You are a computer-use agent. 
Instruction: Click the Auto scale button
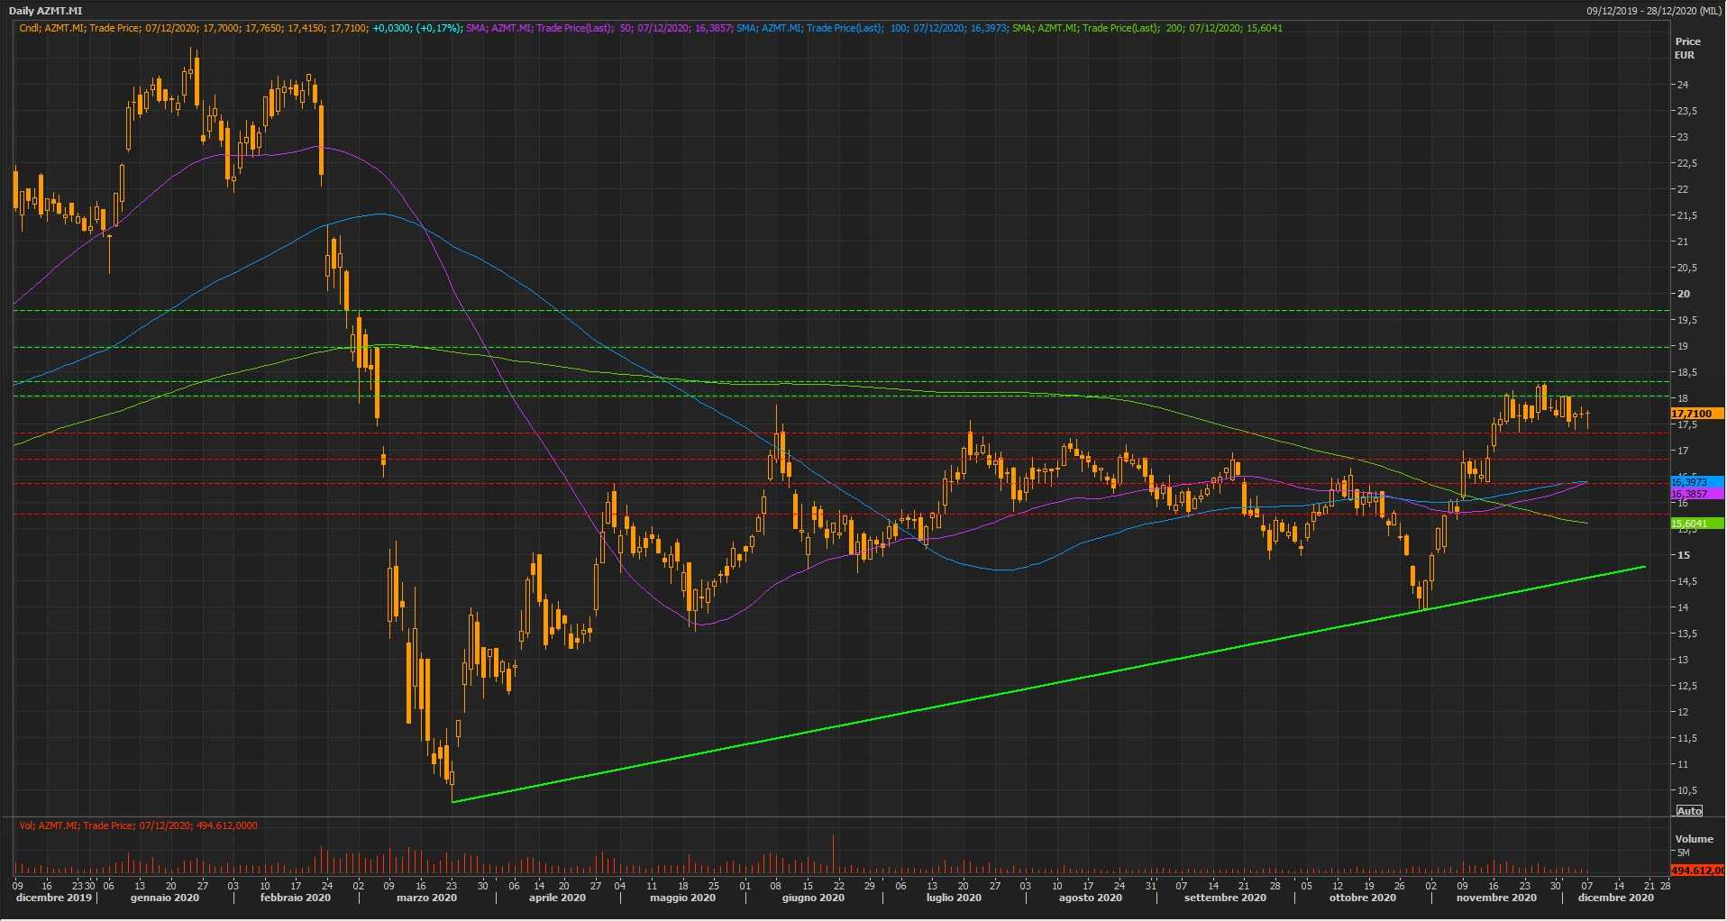point(1689,811)
